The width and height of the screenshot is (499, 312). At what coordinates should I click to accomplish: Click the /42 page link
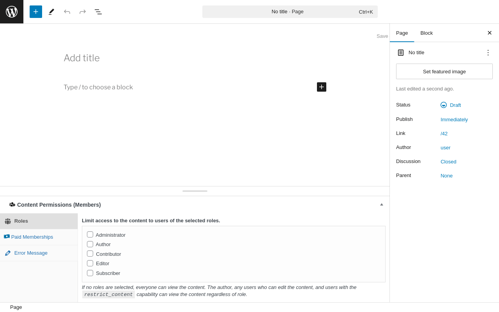point(444,133)
